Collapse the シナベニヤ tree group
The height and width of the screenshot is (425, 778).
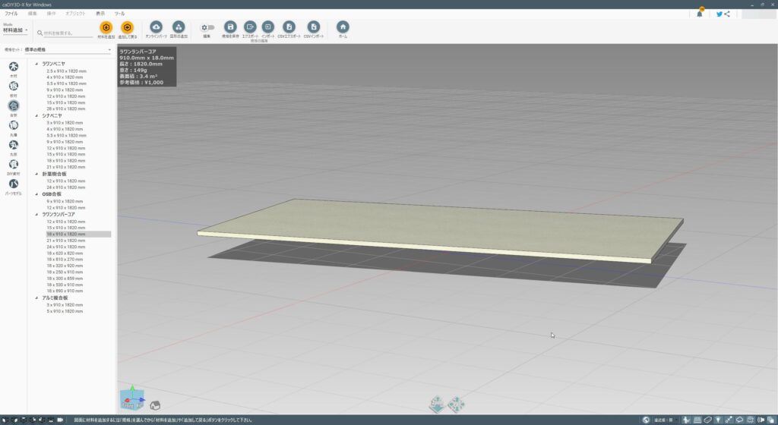[x=36, y=115]
